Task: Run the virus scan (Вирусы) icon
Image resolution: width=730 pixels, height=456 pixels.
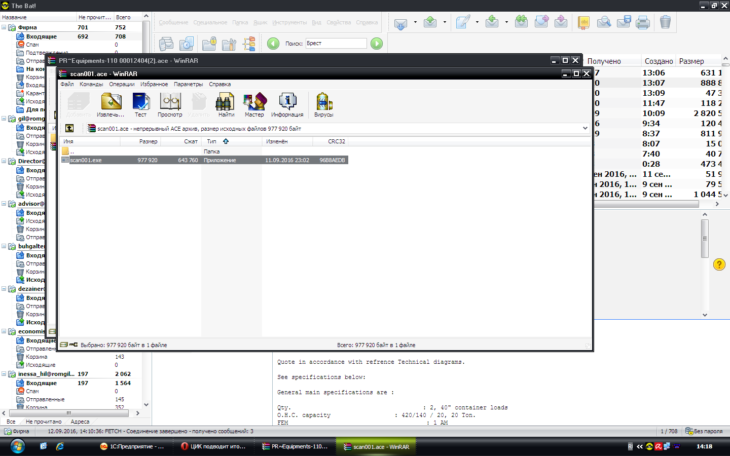Action: (323, 104)
